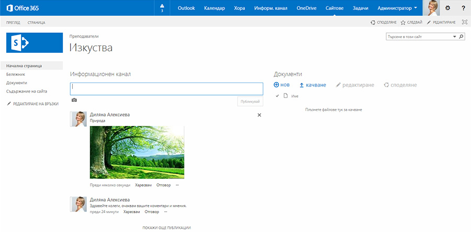Click Харесвам on the 24 minutes post
The width and height of the screenshot is (471, 232).
pyautogui.click(x=131, y=212)
